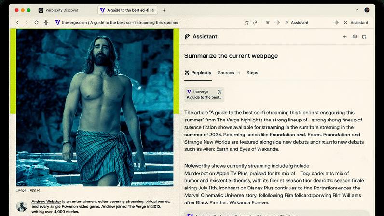Start new assistant chat with plus icon
The width and height of the screenshot is (384, 216).
tap(345, 37)
